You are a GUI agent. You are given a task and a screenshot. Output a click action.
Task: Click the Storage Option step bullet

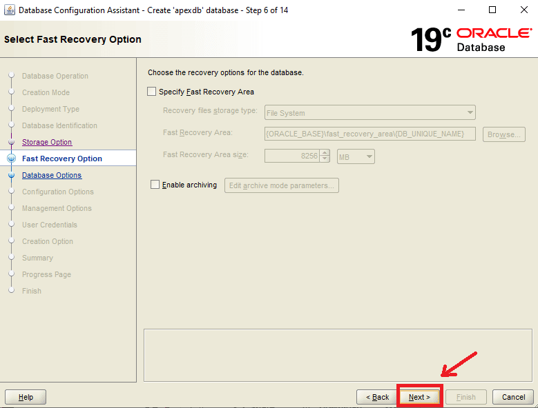click(11, 142)
